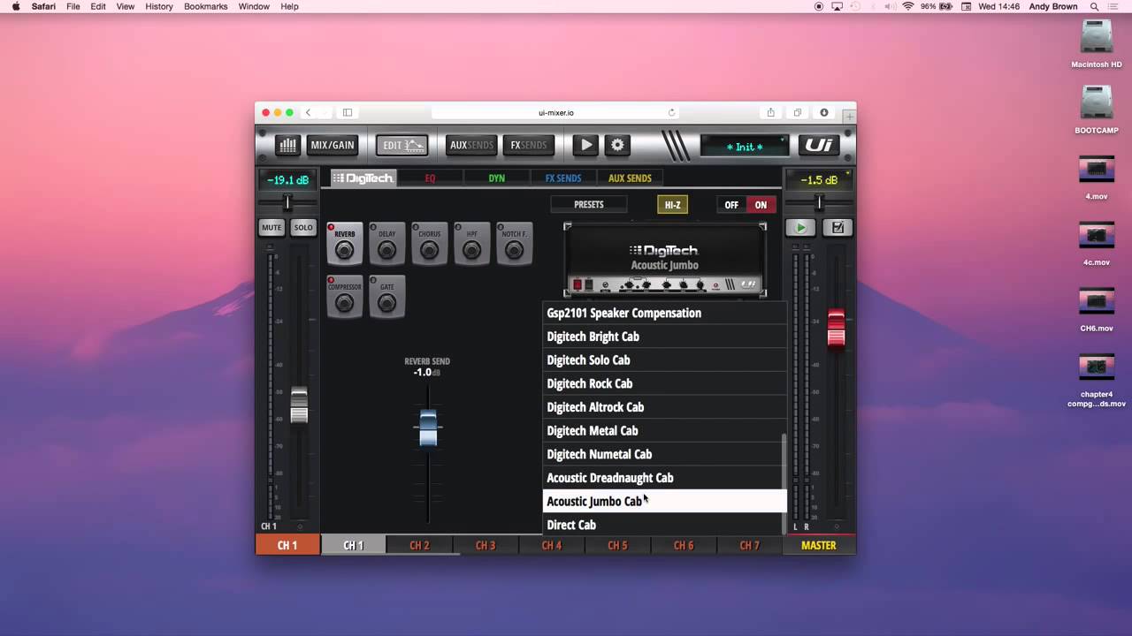
Task: Toggle the NOTCH F. stompbox pedal
Action: pos(514,244)
